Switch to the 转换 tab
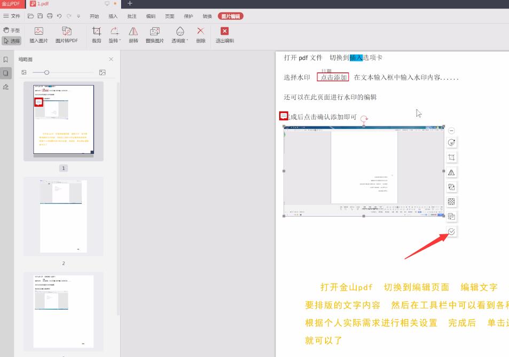Screen dimensions: 509x357 coord(207,16)
